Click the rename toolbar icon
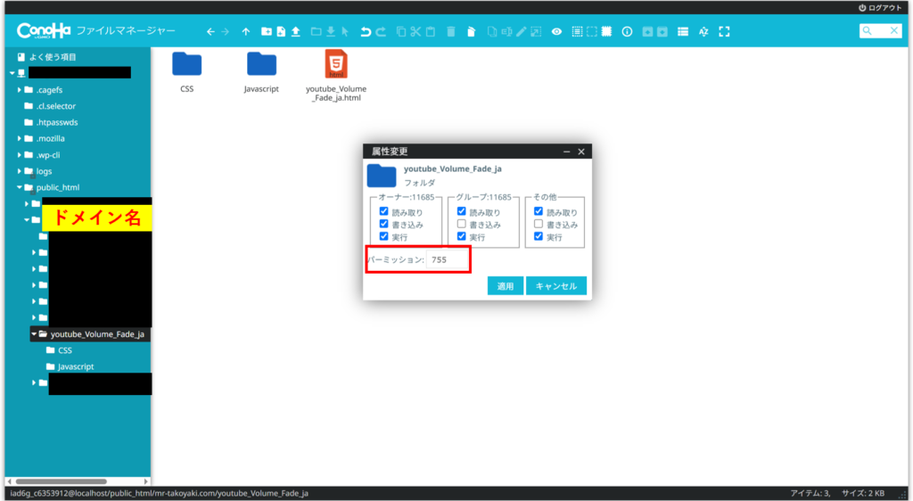This screenshot has height=501, width=913. click(506, 31)
